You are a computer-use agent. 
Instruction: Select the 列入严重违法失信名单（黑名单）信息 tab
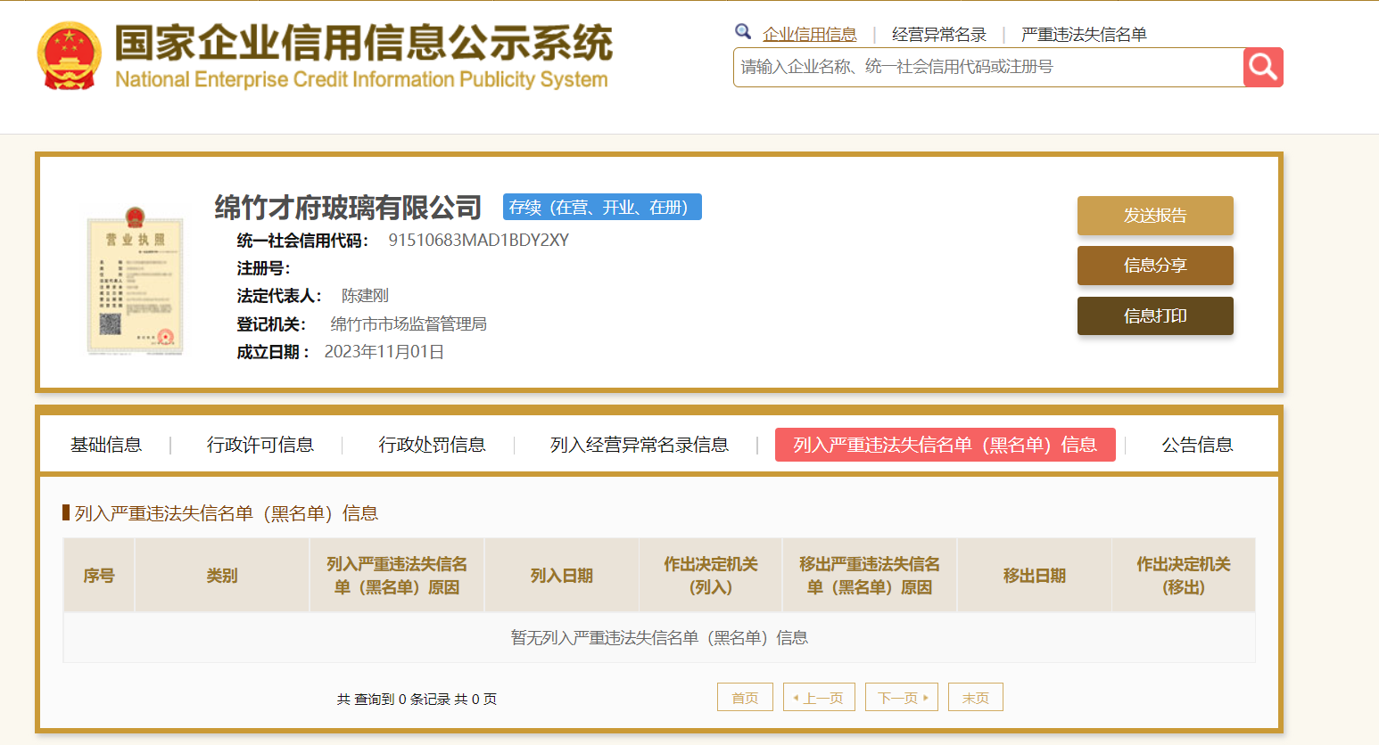click(945, 445)
